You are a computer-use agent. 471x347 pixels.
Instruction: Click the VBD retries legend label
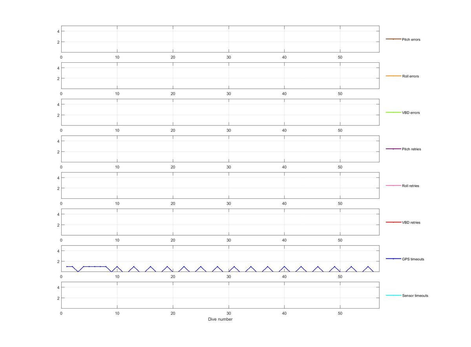411,222
